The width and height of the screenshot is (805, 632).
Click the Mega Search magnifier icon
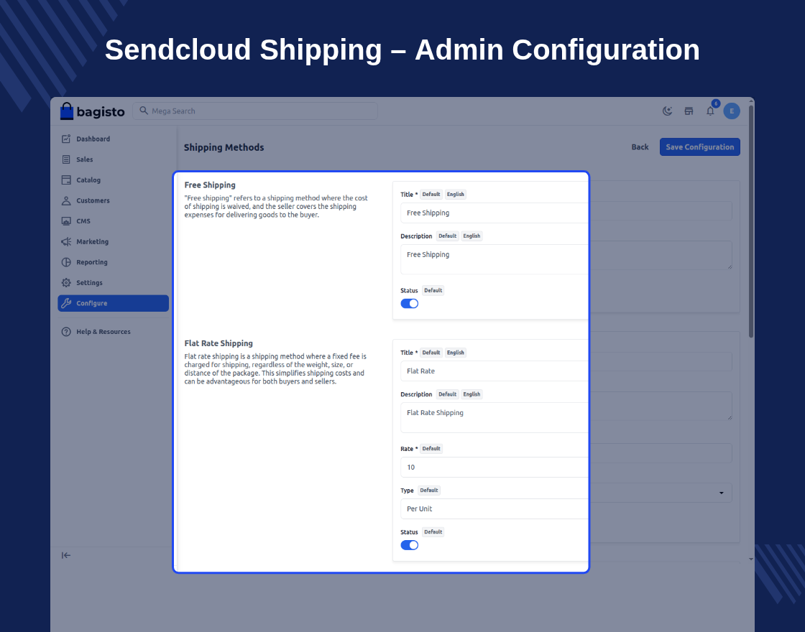coord(144,111)
